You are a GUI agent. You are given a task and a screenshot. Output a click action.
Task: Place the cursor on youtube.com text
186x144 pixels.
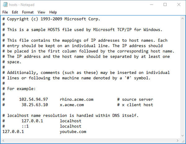tap(73, 132)
